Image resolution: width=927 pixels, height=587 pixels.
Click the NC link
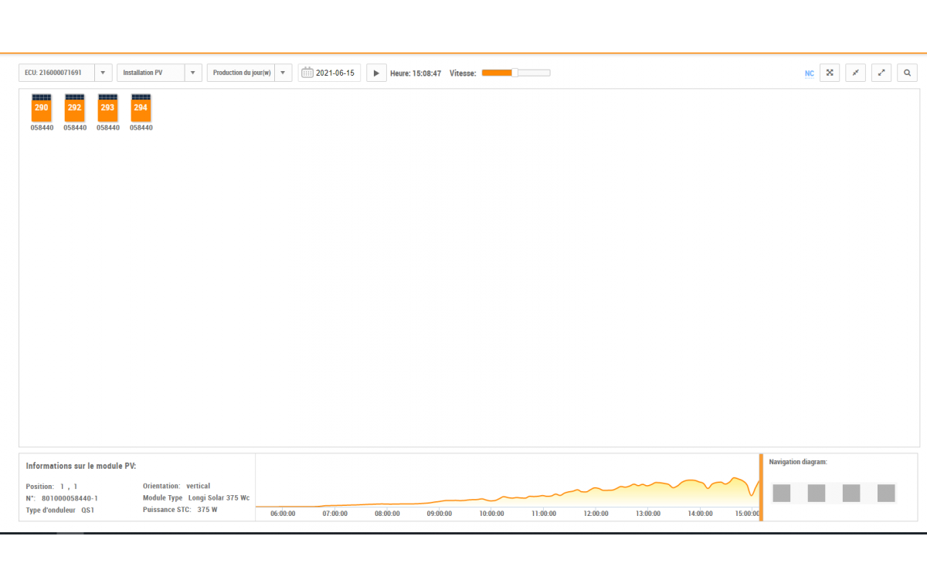810,73
